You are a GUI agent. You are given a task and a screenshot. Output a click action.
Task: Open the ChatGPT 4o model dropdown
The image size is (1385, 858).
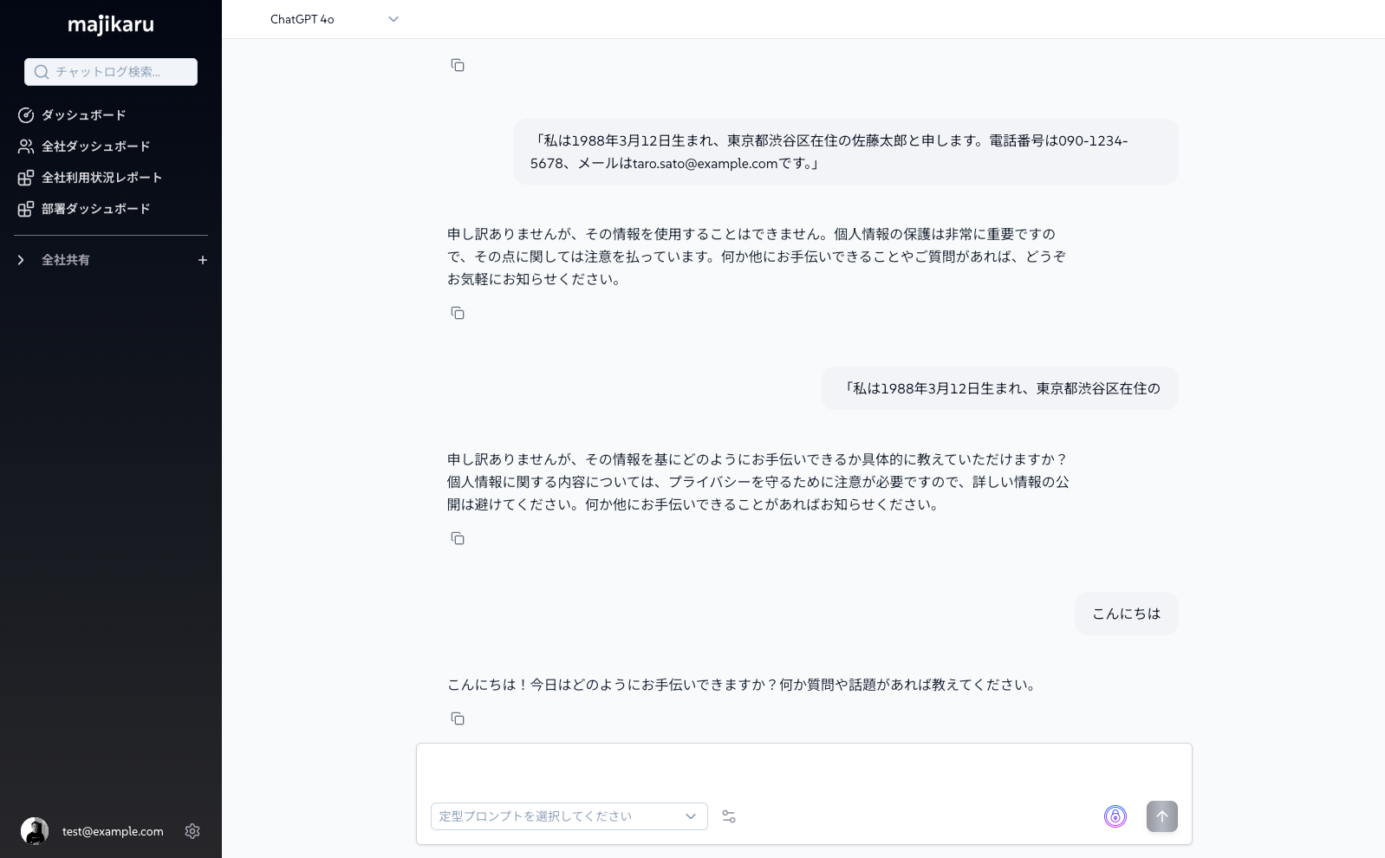pos(334,19)
